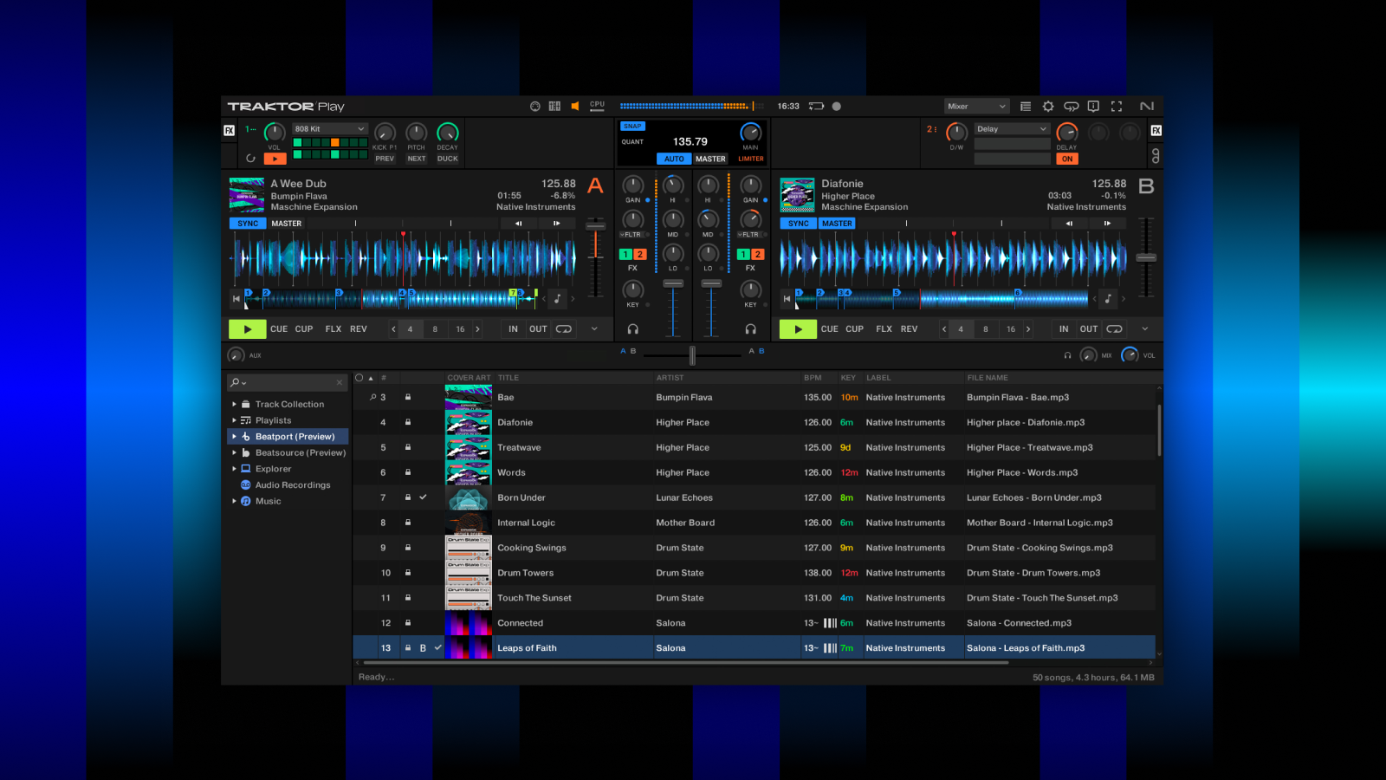Image resolution: width=1386 pixels, height=780 pixels.
Task: Click the pattern reset circular arrow icon
Action: click(x=251, y=159)
